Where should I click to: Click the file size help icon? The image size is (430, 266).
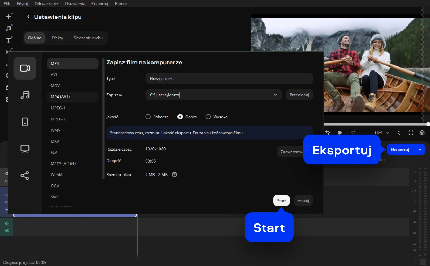(175, 175)
